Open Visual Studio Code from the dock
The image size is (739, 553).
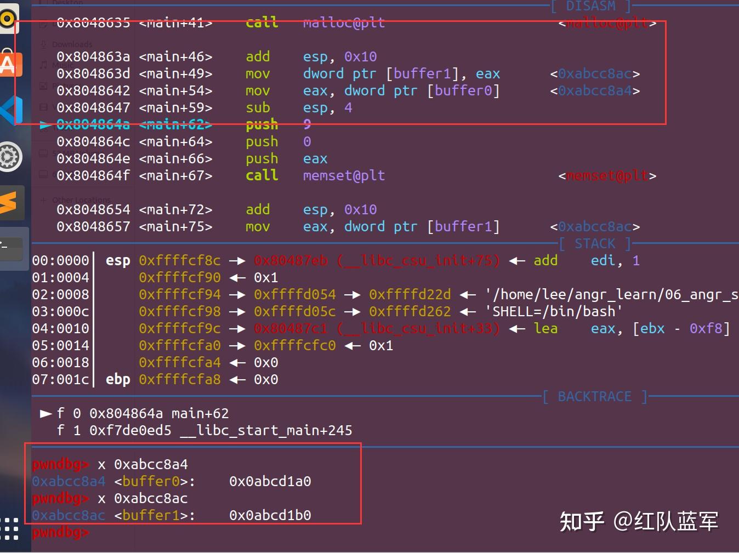12,110
